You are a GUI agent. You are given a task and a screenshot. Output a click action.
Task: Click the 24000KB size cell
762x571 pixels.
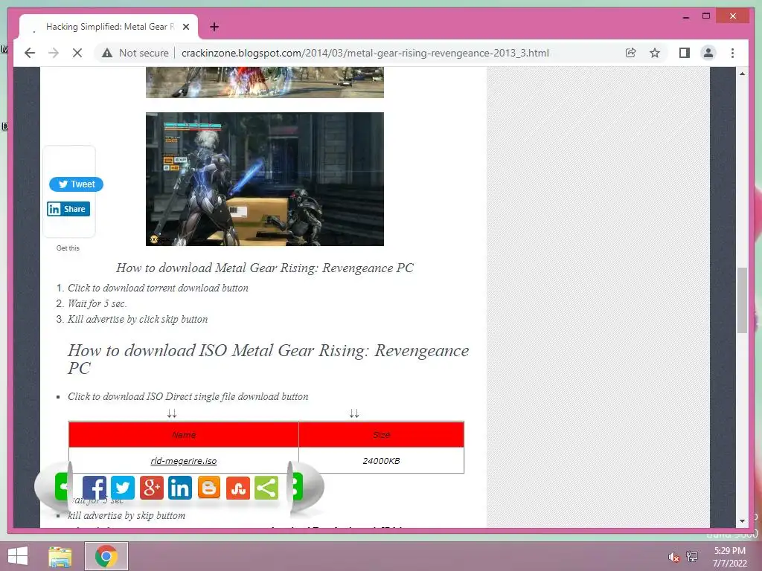click(x=382, y=461)
